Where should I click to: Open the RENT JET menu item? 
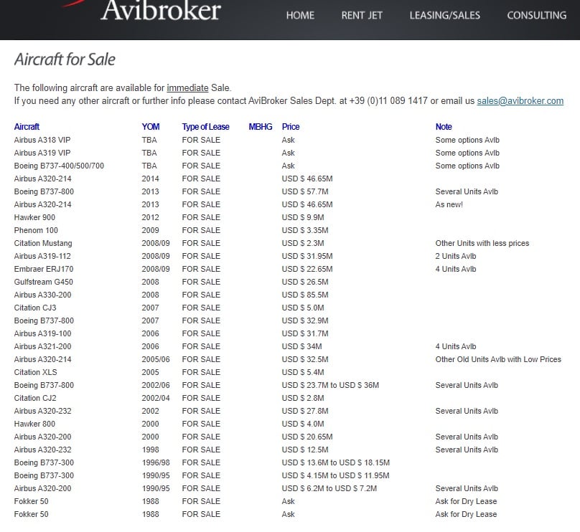[x=362, y=15]
